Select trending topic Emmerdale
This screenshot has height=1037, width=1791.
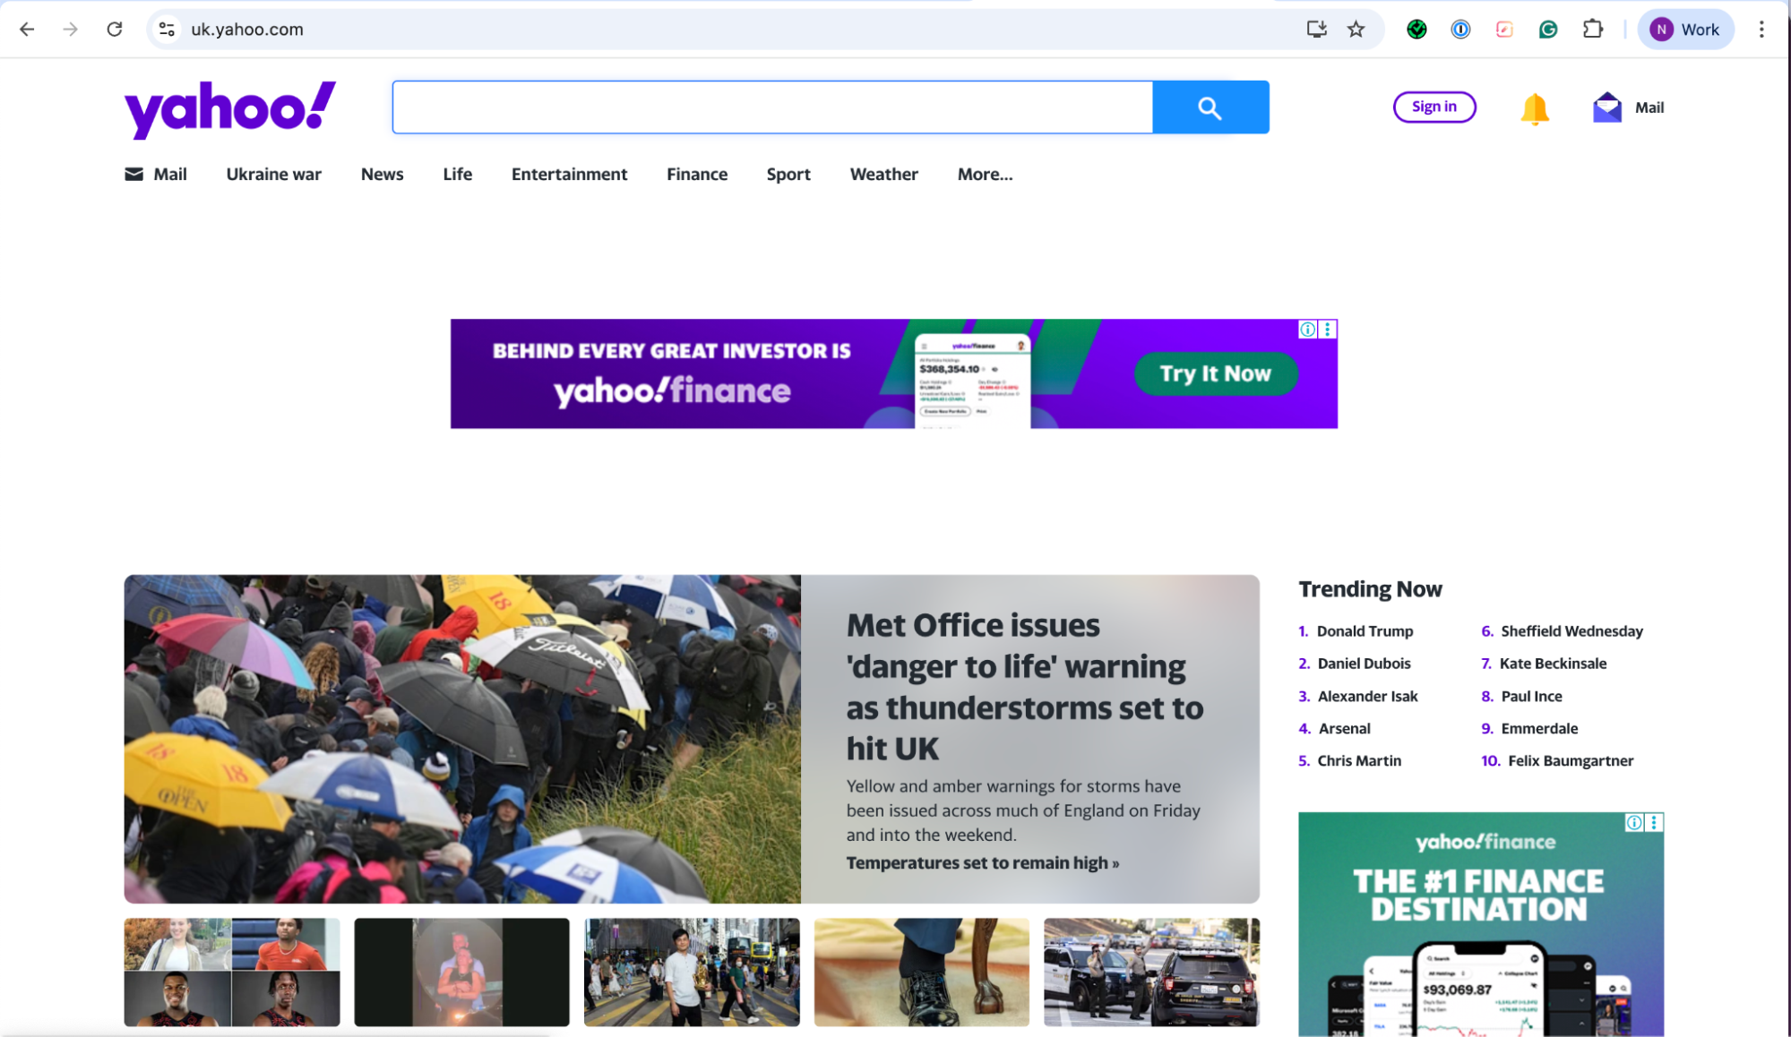tap(1539, 728)
